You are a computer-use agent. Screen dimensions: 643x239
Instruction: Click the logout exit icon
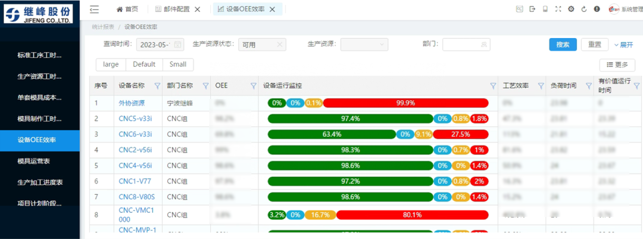click(x=532, y=9)
